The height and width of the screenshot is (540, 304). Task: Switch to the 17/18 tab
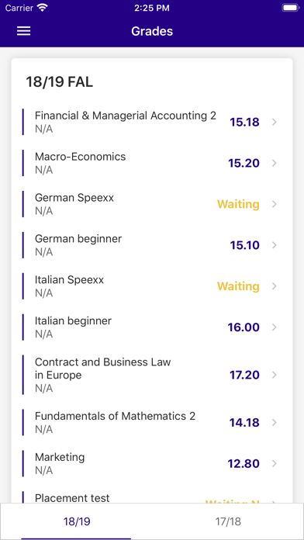[x=228, y=521]
